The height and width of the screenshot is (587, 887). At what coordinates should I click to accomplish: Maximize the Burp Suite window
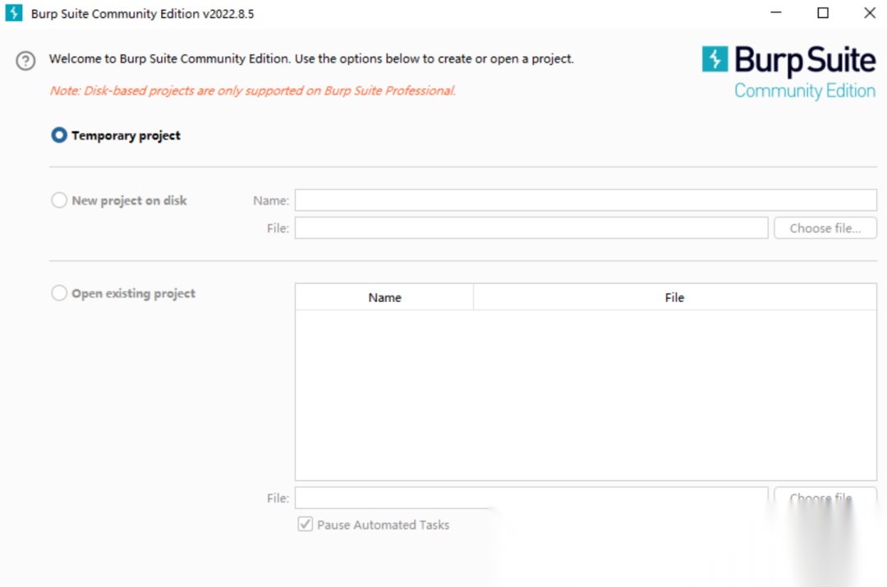click(823, 12)
